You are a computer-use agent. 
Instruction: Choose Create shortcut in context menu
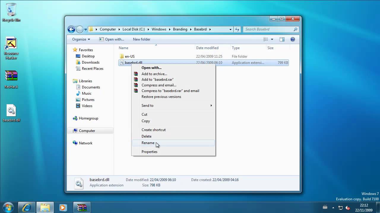[173, 130]
